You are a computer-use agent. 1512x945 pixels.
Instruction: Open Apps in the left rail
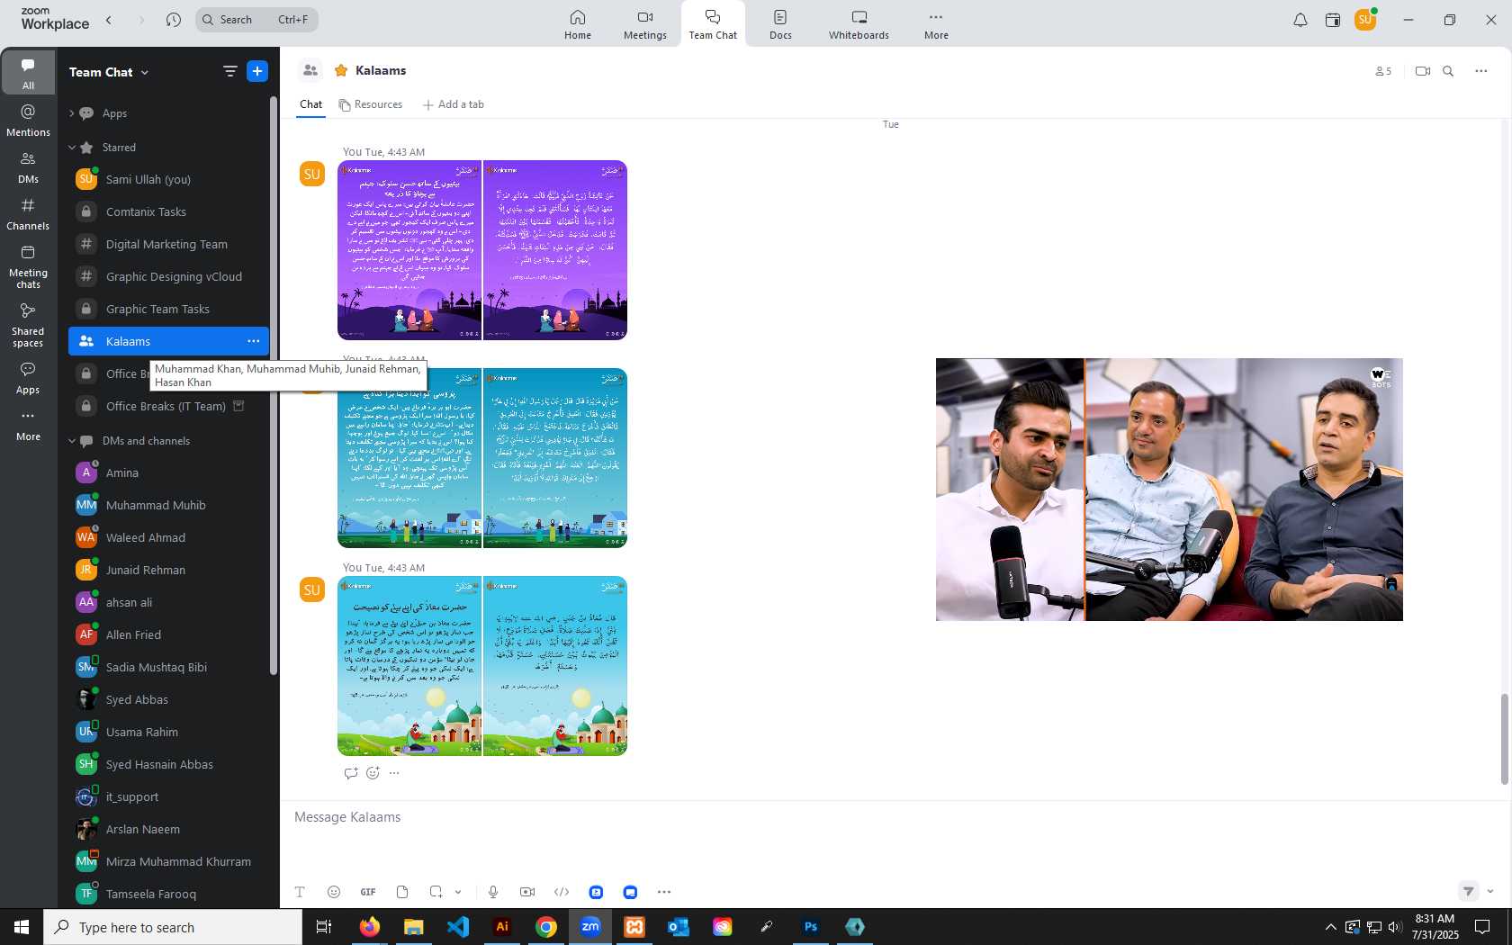pos(28,378)
